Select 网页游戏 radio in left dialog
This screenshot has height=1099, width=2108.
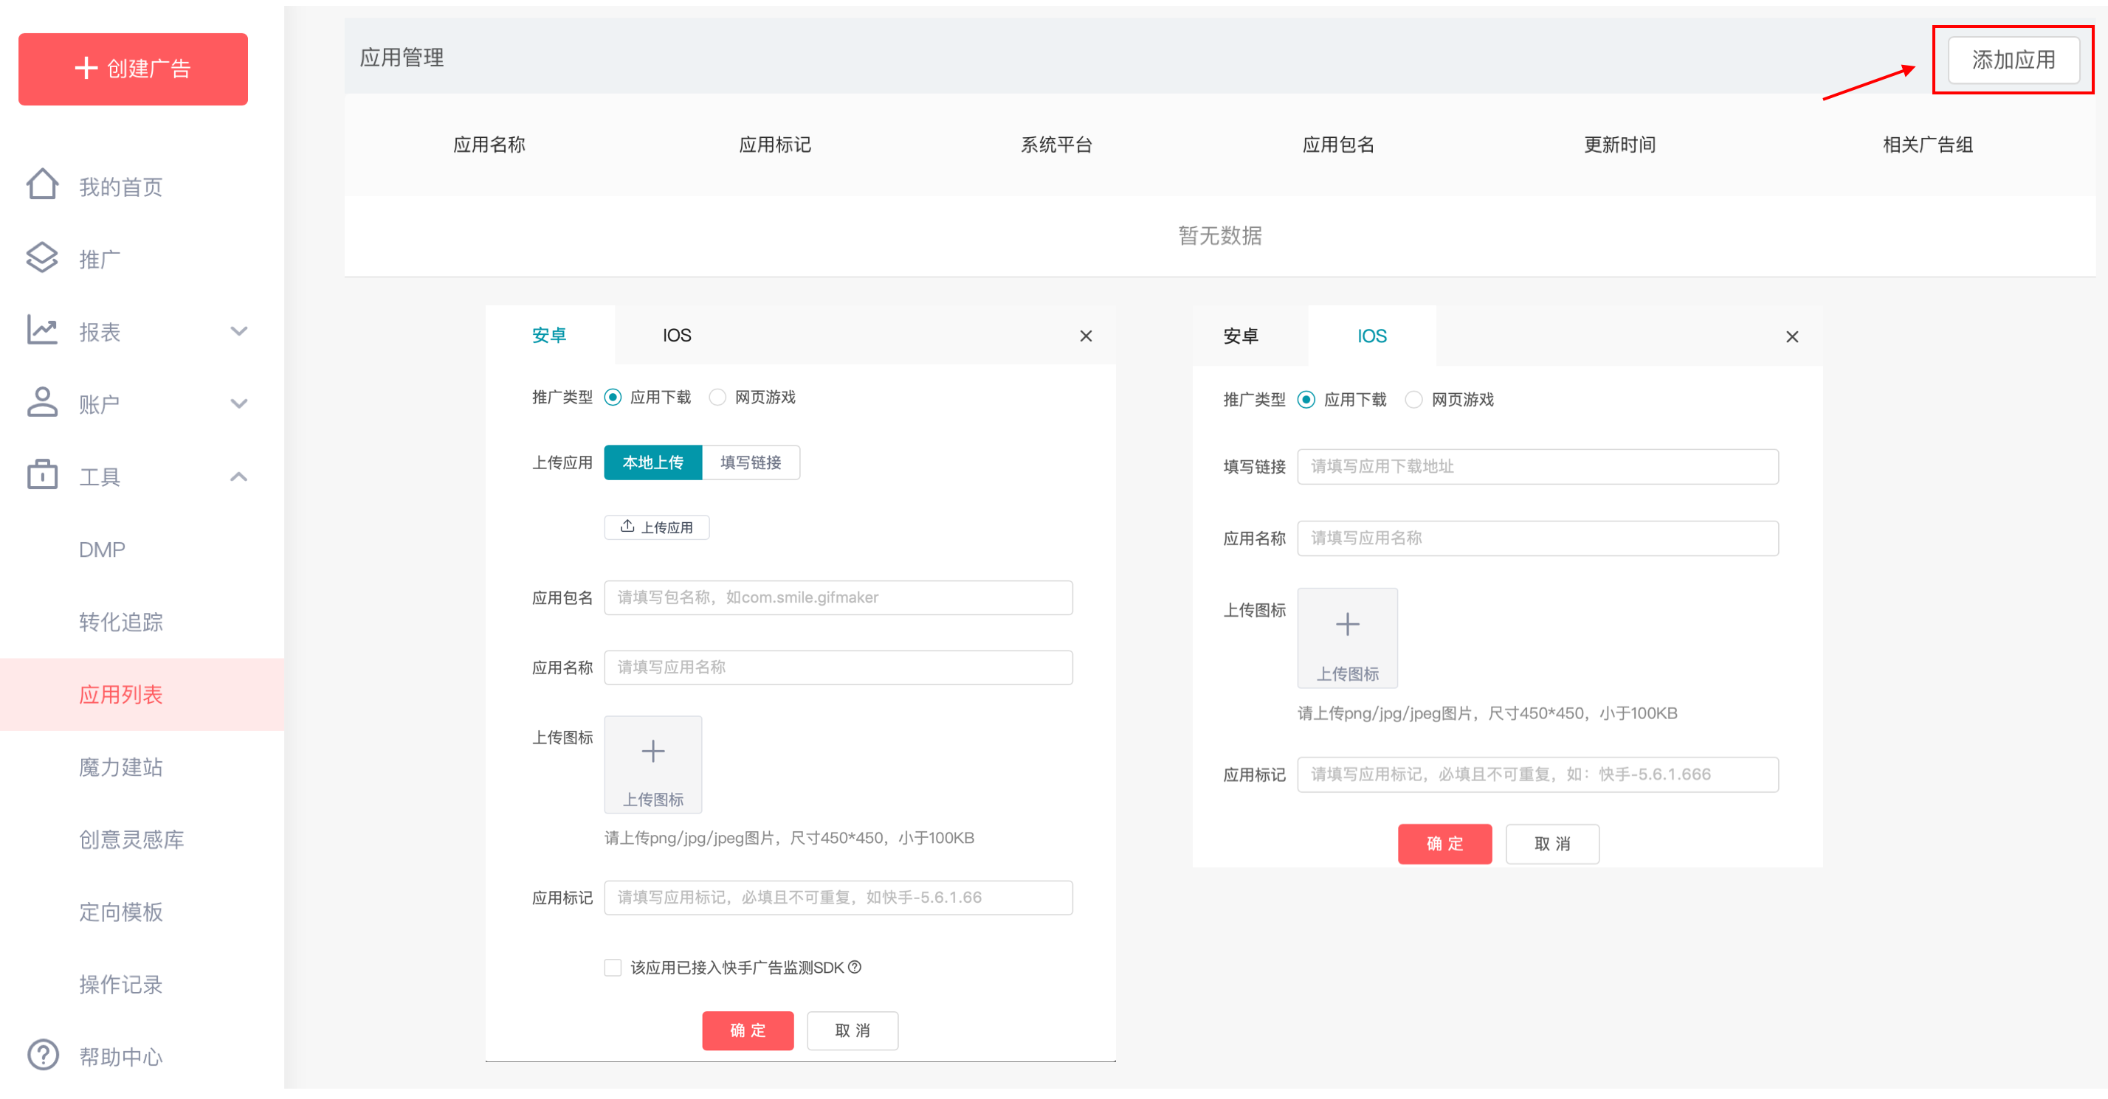pos(717,398)
